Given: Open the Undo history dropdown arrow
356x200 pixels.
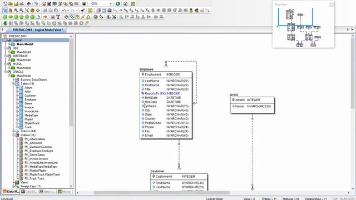Looking at the screenshot, I should pyautogui.click(x=68, y=11).
